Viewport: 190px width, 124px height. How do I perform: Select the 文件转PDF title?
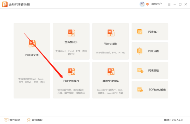point(71,42)
